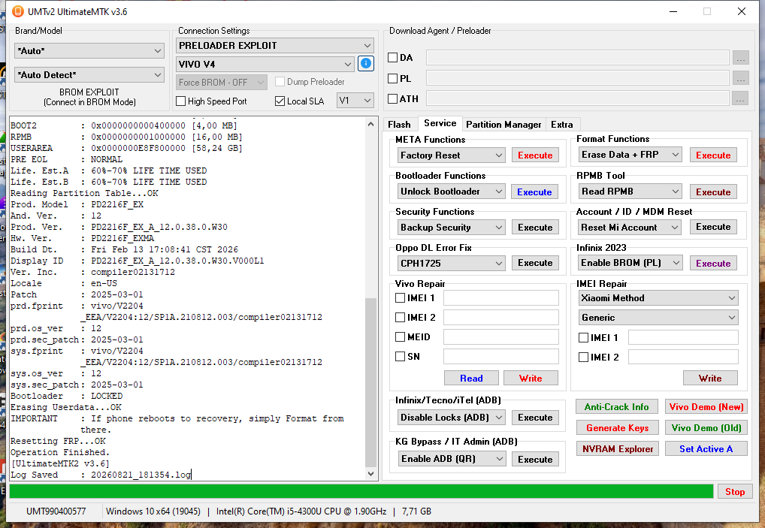Screen dimensions: 765x528
Task: Open the *Auto Detect* model dropdown
Action: [89, 75]
